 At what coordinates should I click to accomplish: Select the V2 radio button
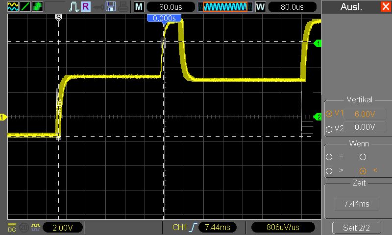pyautogui.click(x=329, y=129)
